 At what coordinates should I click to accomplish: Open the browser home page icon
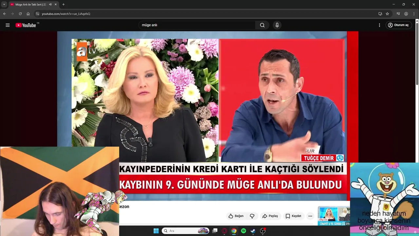28,14
